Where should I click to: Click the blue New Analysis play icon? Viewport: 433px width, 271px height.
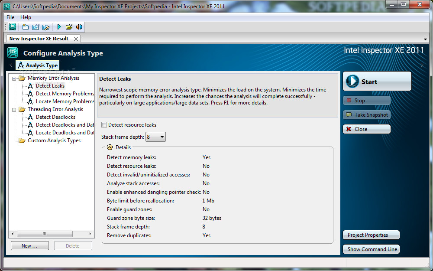click(59, 27)
